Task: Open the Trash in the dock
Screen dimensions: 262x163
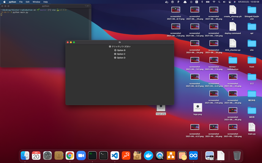Action: pos(237,155)
